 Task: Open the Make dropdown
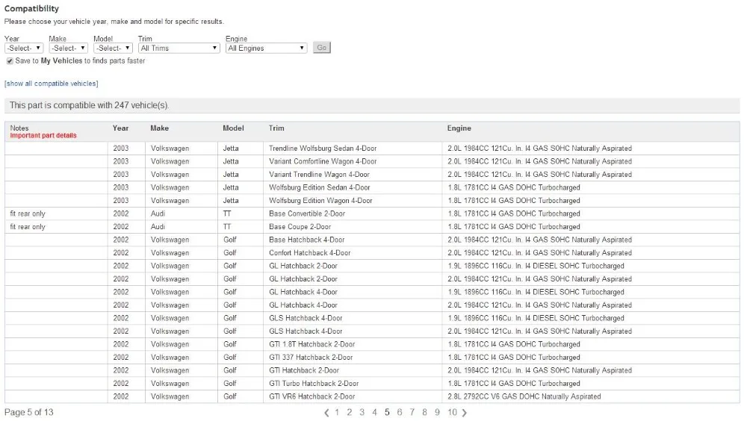pos(68,48)
